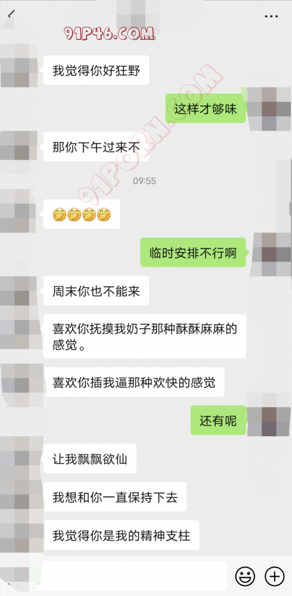Tap the 09:55 timestamp label
The width and height of the screenshot is (292, 596).
pos(144,181)
